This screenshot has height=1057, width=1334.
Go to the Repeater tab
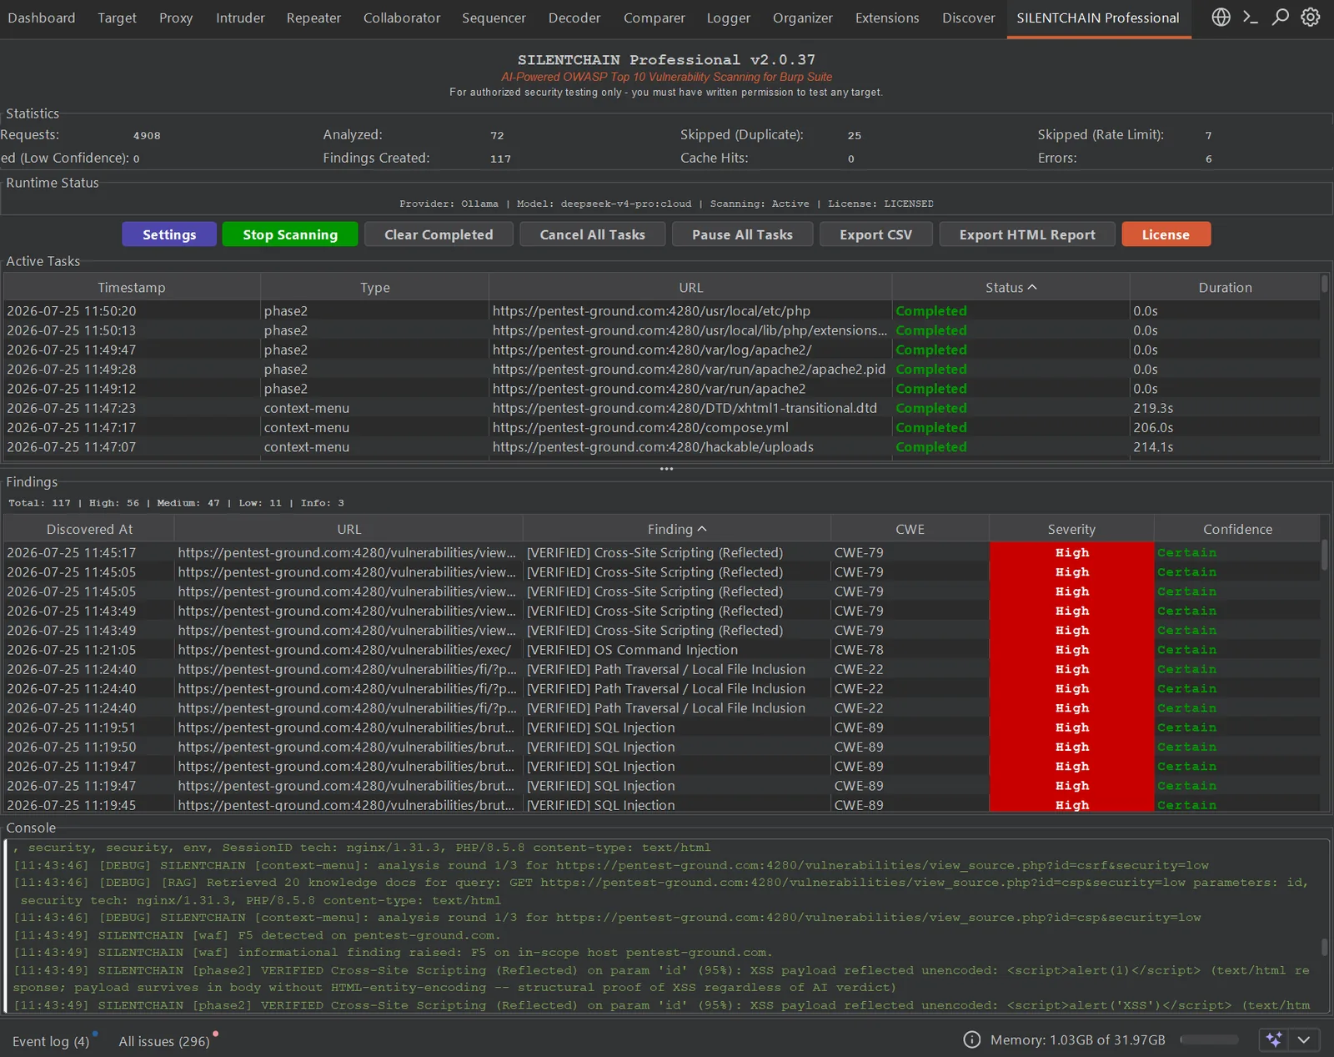313,18
